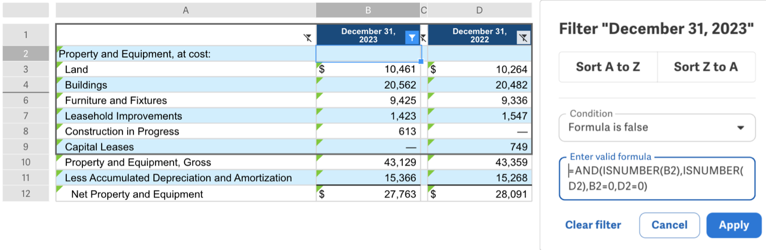766x250 pixels.
Task: Select row 10 header
Action: tap(26, 162)
